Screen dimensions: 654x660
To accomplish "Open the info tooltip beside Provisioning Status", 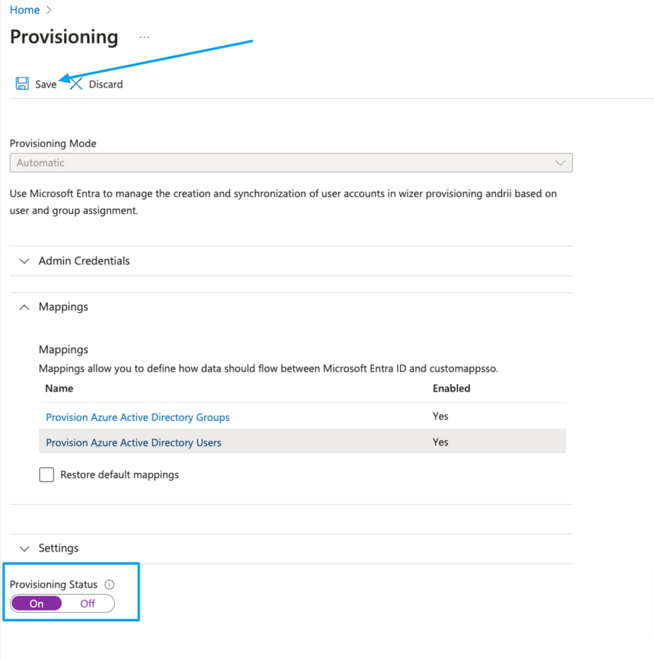I will 111,584.
